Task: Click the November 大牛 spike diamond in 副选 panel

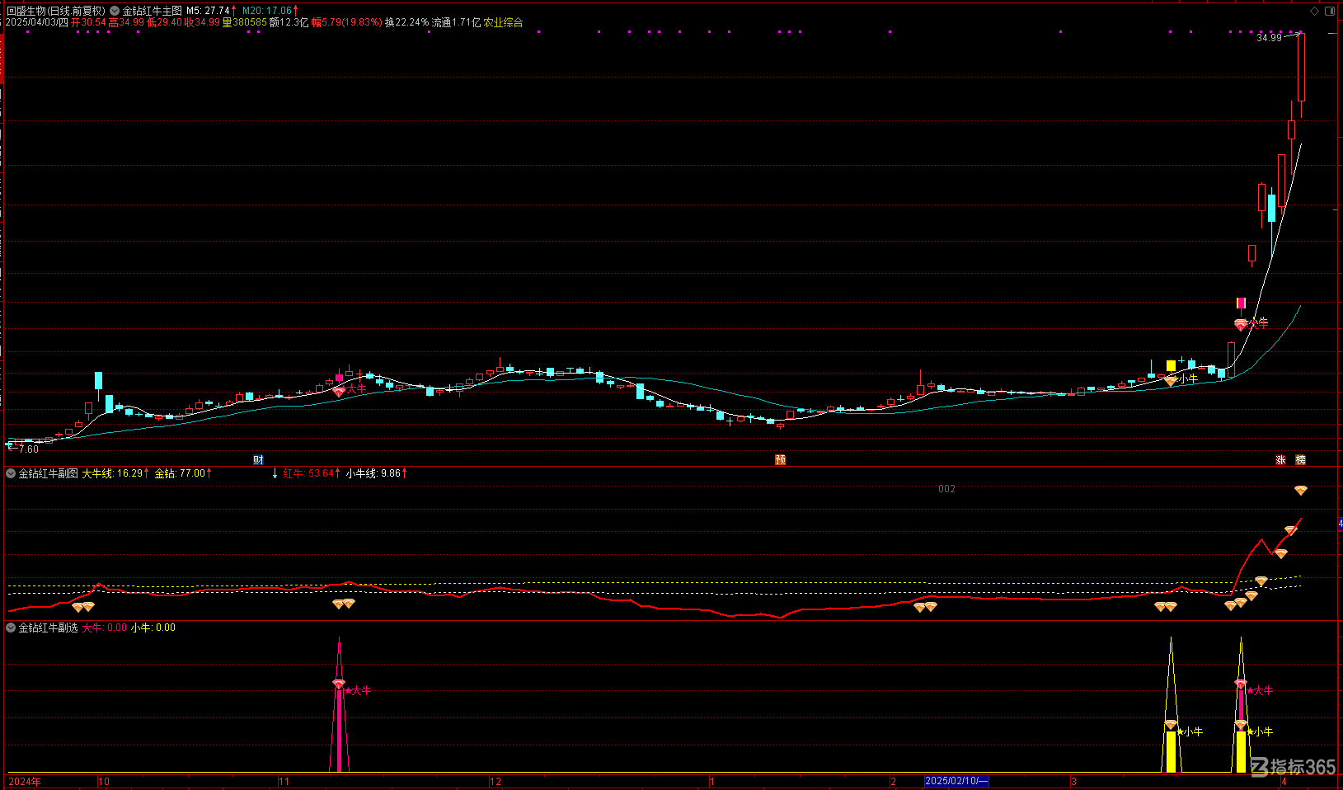Action: tap(339, 684)
